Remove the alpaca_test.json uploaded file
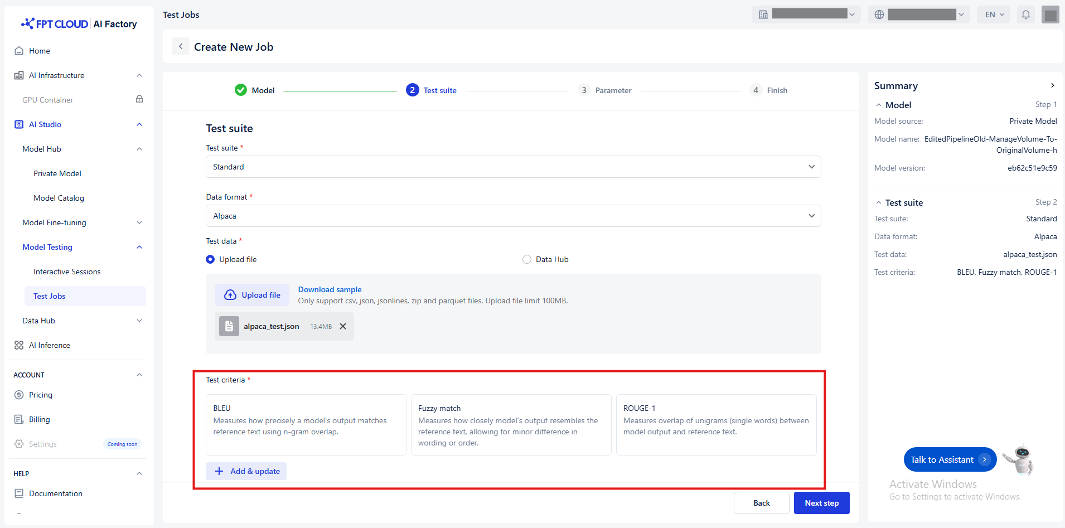The image size is (1065, 528). tap(343, 326)
